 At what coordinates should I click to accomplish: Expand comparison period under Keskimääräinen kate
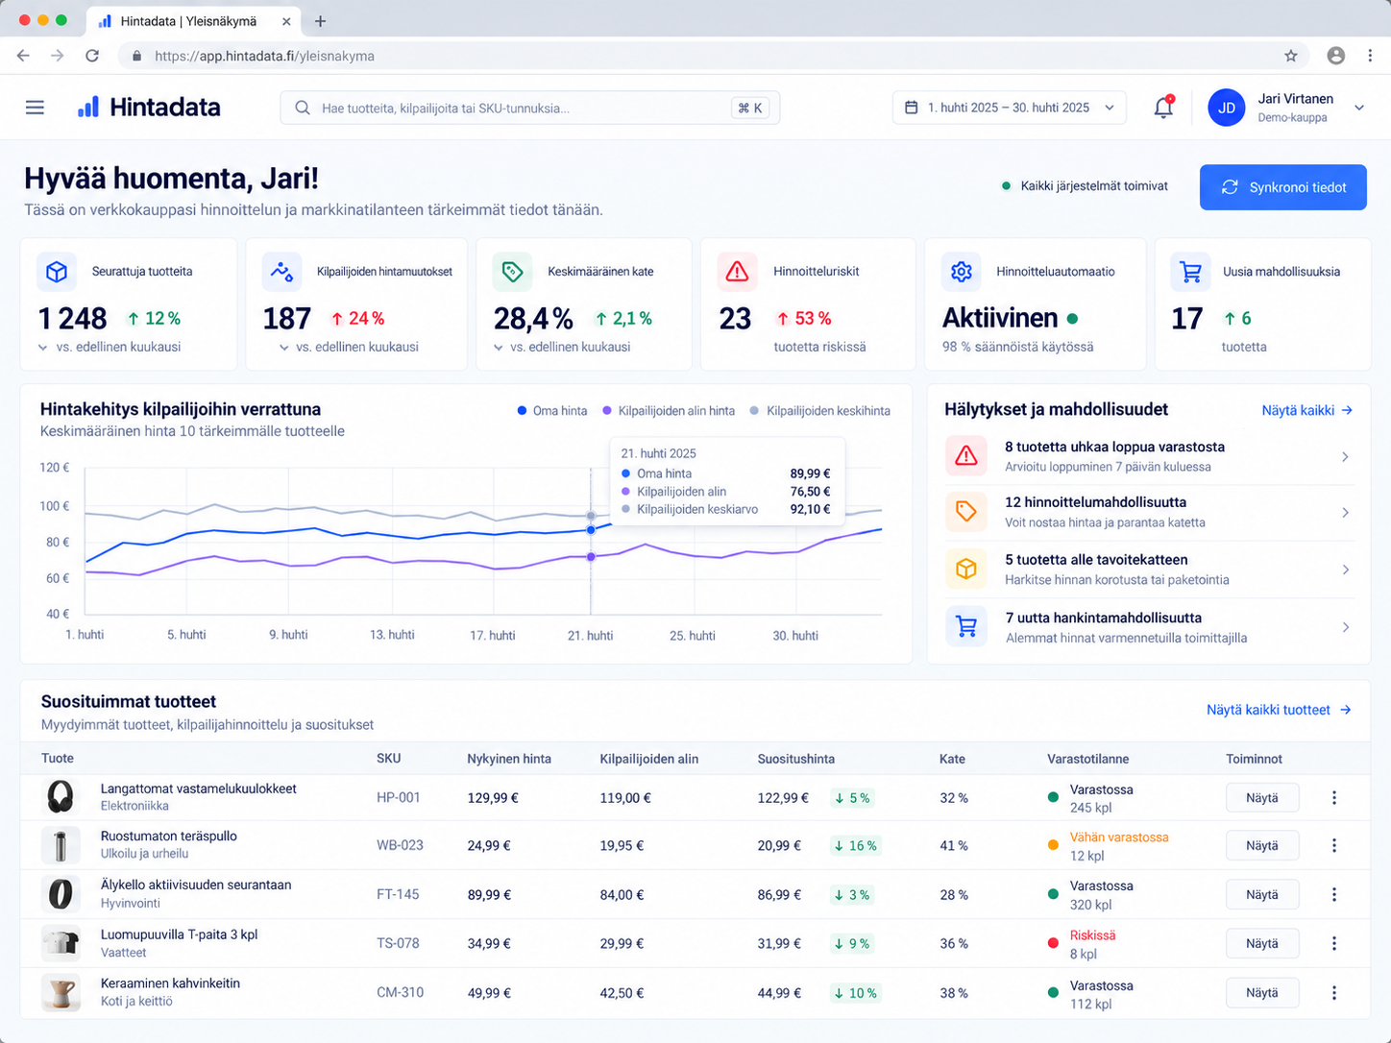pyautogui.click(x=499, y=348)
